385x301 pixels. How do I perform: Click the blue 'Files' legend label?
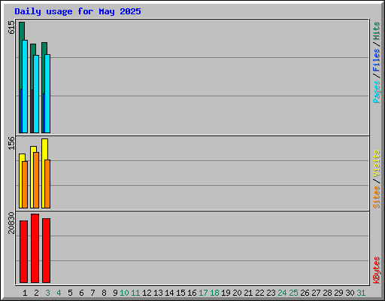click(x=377, y=60)
